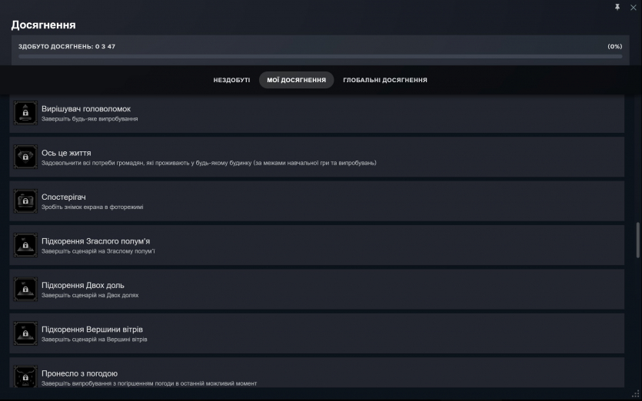Switch to the Нездобуті tab
The width and height of the screenshot is (642, 401).
coord(231,80)
